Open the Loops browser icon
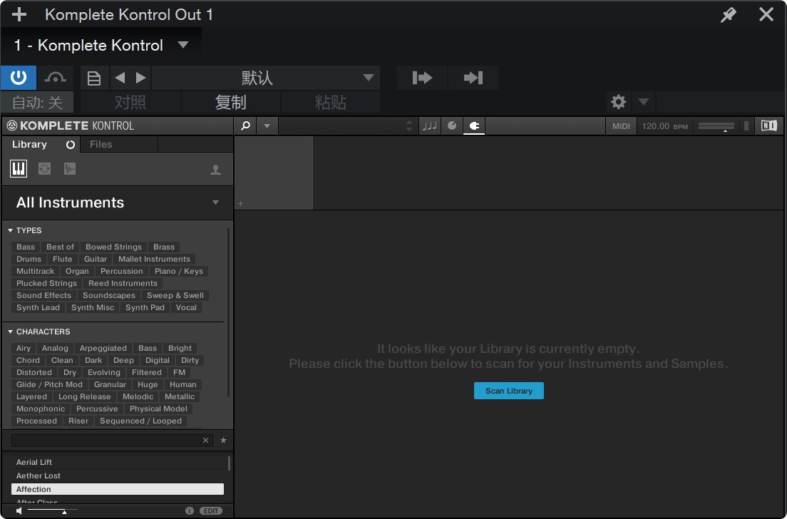The width and height of the screenshot is (787, 519). point(44,169)
